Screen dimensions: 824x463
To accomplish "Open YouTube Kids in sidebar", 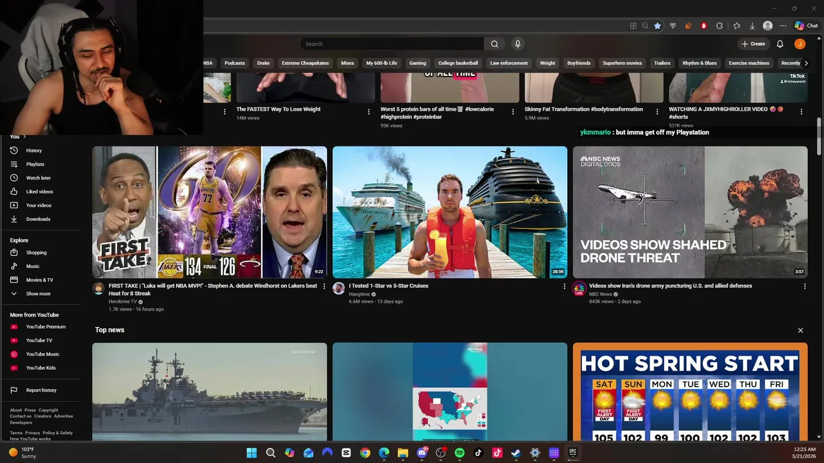I will pyautogui.click(x=42, y=368).
